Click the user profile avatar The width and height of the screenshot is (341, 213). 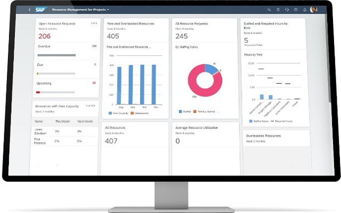(313, 10)
